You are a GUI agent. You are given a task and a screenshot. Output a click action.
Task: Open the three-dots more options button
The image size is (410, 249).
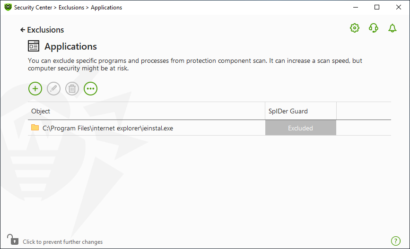[90, 88]
